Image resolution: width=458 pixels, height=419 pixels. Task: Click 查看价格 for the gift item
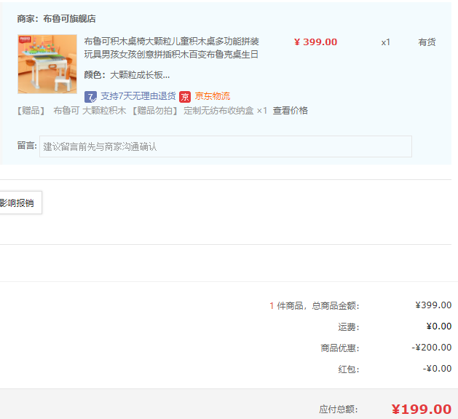pyautogui.click(x=291, y=111)
